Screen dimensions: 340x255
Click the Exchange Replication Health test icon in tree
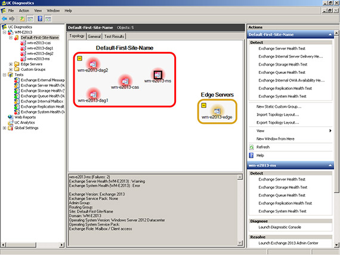pos(17,107)
